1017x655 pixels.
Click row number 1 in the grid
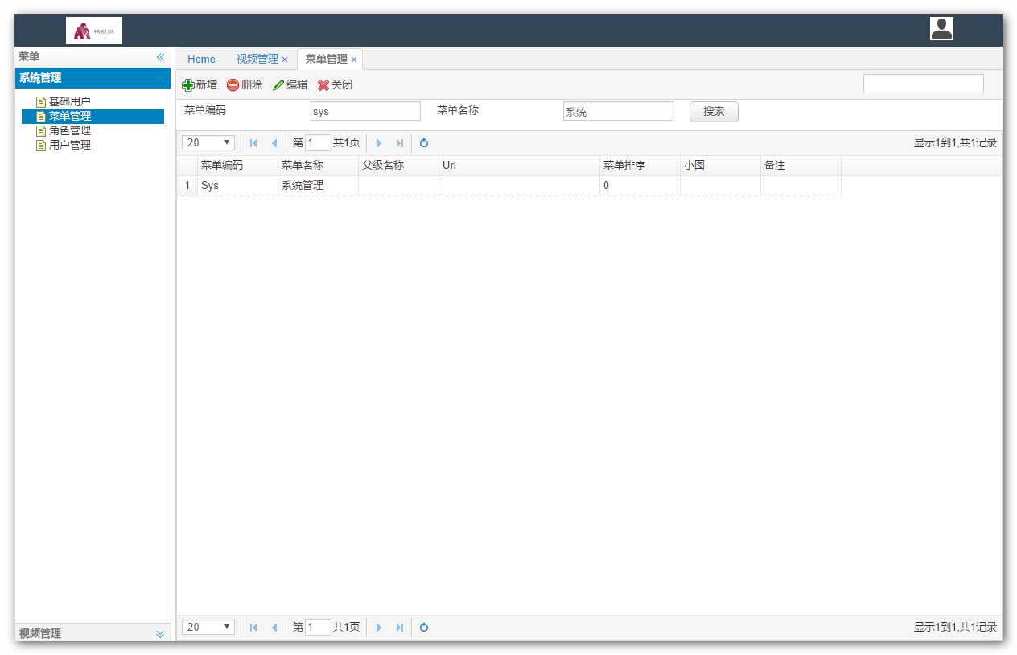(x=187, y=186)
